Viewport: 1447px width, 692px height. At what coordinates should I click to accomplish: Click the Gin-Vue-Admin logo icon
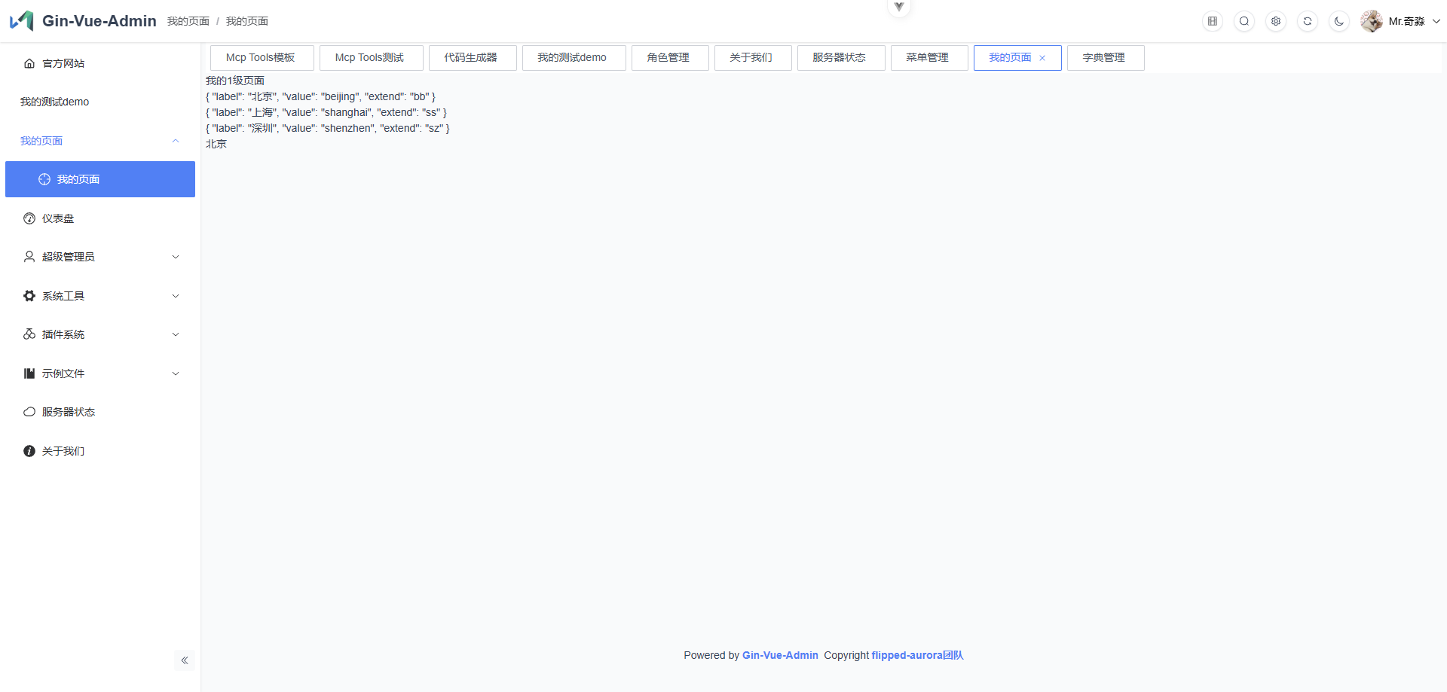[22, 20]
